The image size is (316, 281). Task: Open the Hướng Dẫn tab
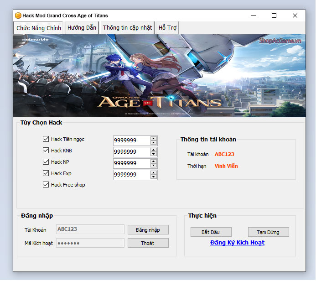82,28
